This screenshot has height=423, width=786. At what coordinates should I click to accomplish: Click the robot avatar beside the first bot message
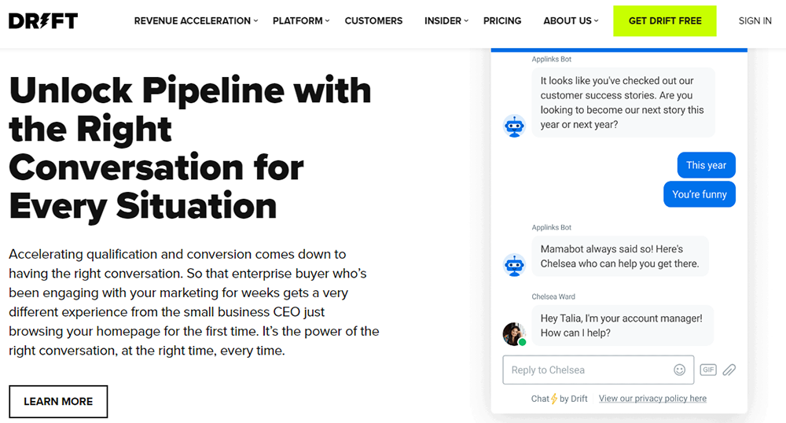(x=514, y=126)
